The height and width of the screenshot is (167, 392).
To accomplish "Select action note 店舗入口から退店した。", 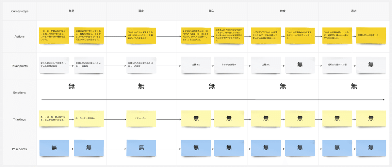I will 371,35.
